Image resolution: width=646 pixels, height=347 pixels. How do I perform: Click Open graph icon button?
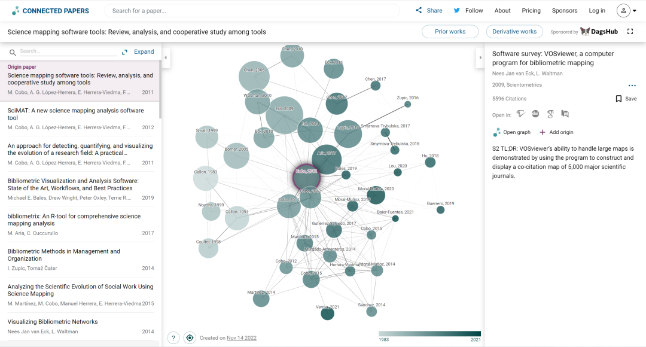[496, 132]
